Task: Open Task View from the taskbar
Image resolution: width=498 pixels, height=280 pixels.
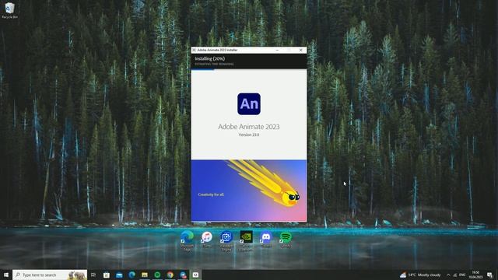Action: tap(93, 275)
